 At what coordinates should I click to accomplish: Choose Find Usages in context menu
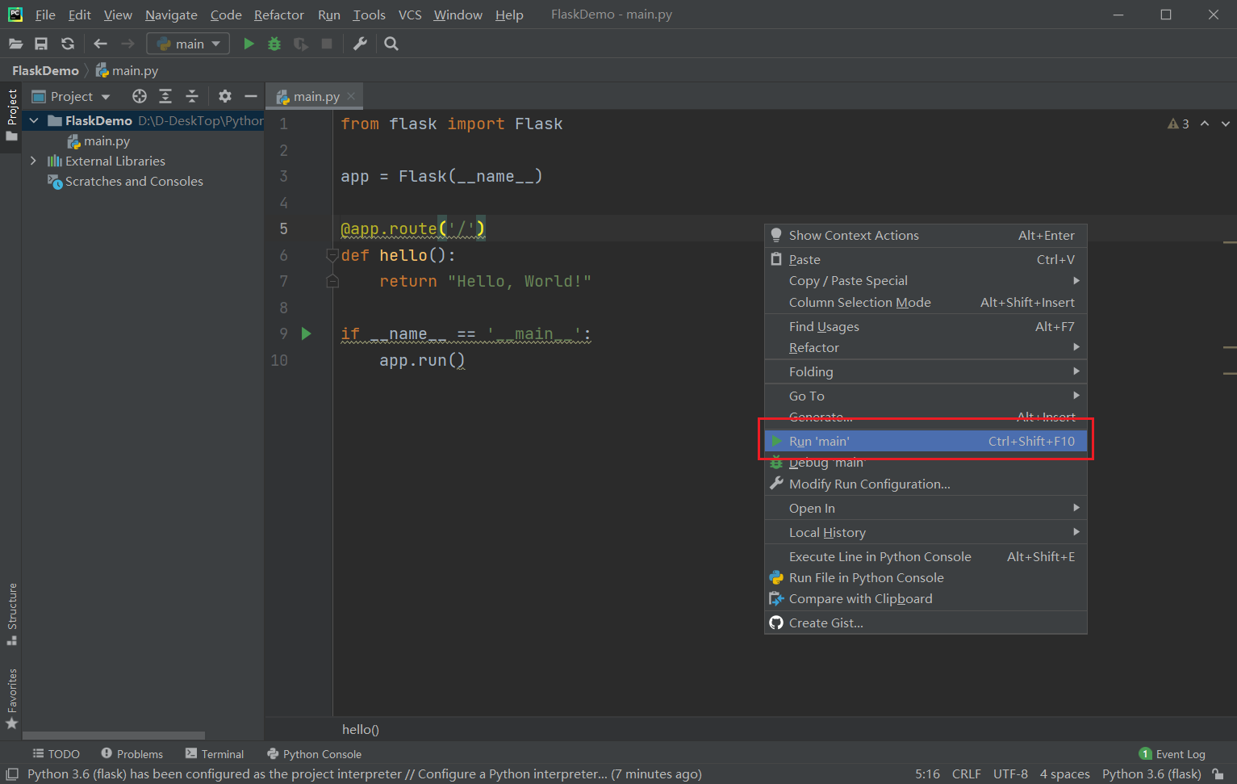926,326
